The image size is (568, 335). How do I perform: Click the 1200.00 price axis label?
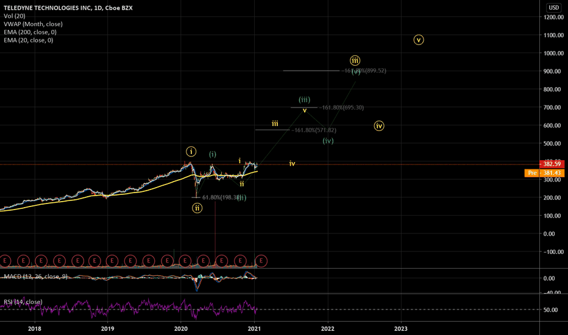click(x=553, y=17)
